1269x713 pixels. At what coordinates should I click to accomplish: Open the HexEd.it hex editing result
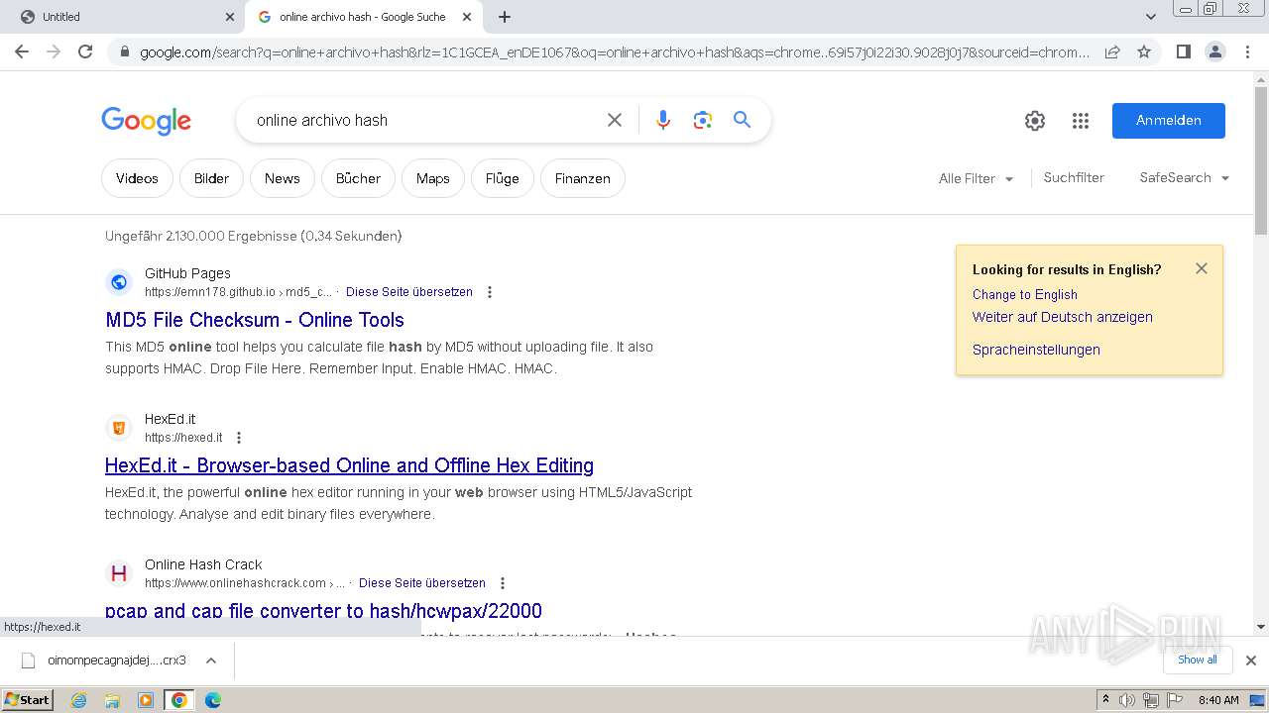tap(349, 465)
